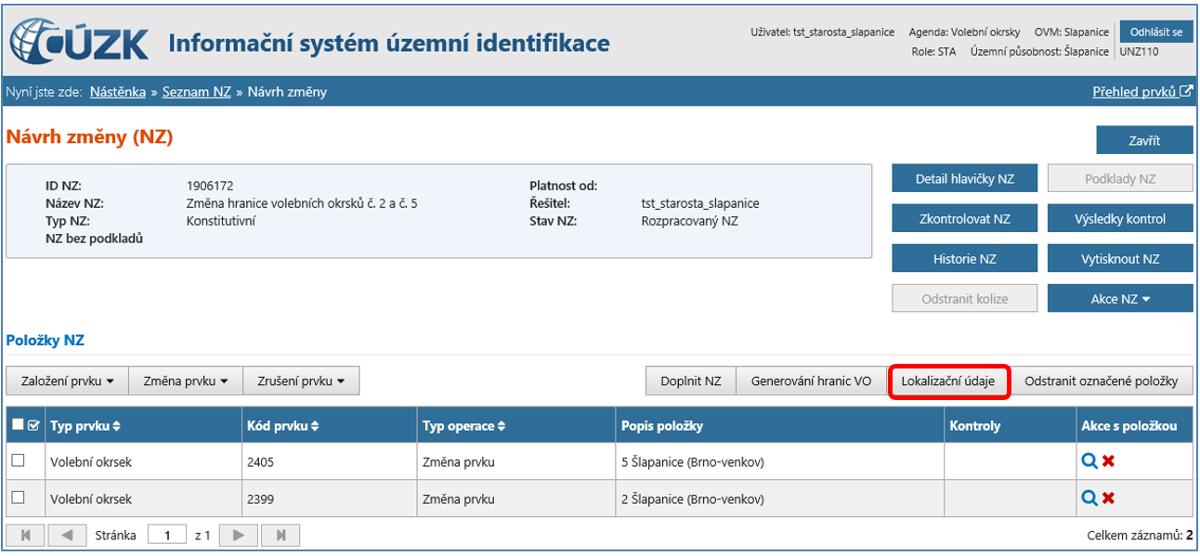Viewport: 1200px width, 556px height.
Task: Go to first page pagination icon
Action: coord(25,536)
